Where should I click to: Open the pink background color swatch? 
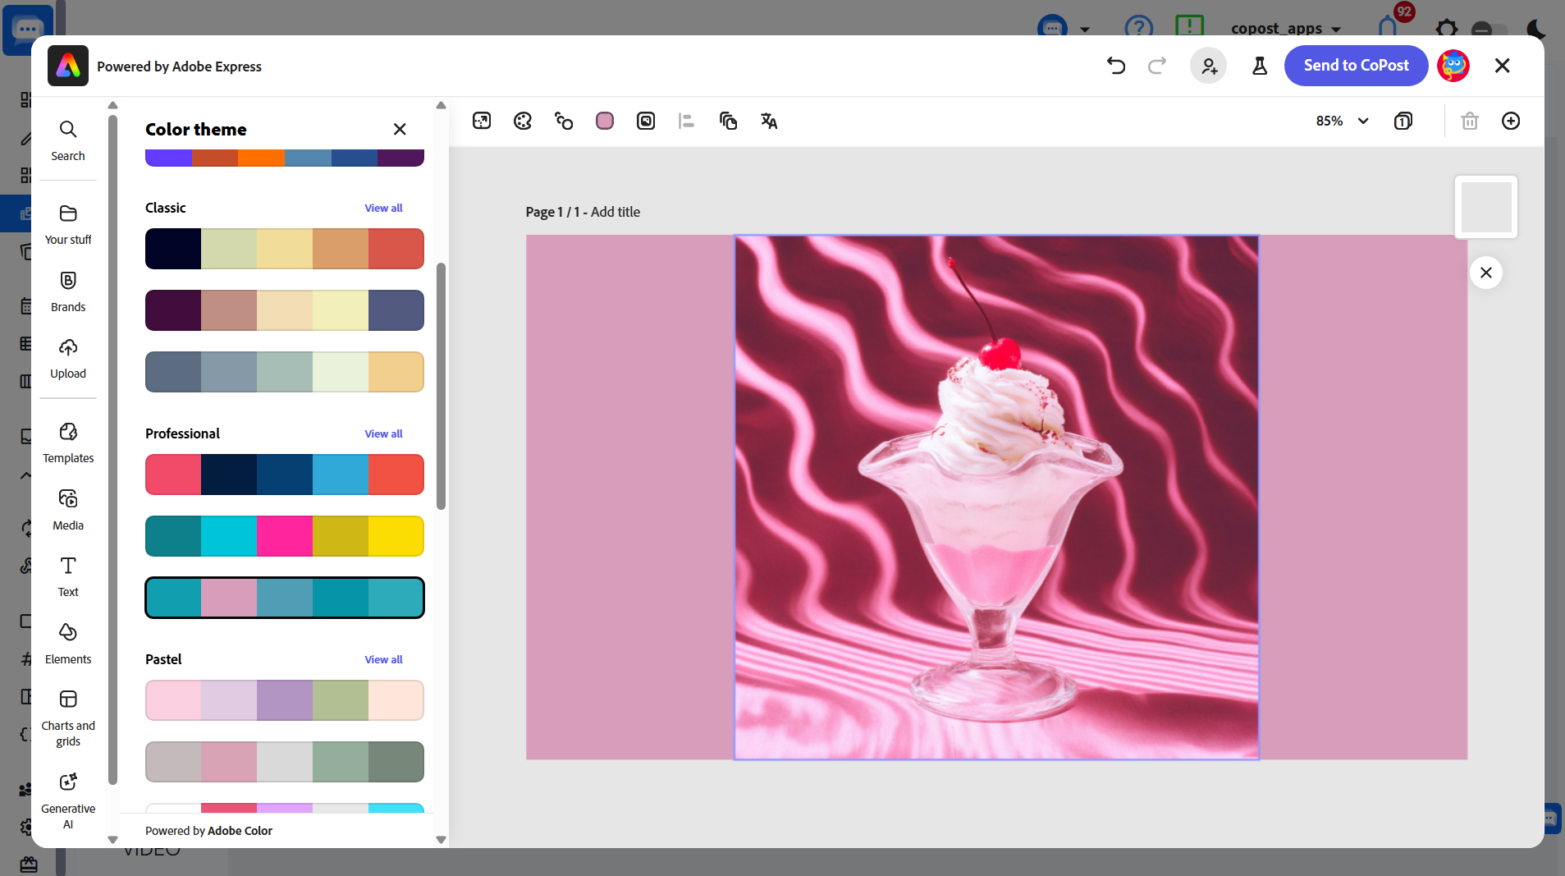(605, 122)
